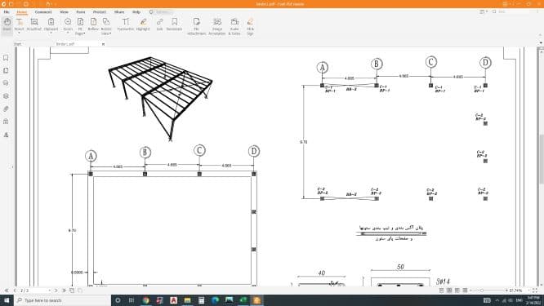Switch to the Share tab
544x306 pixels.
119,11
